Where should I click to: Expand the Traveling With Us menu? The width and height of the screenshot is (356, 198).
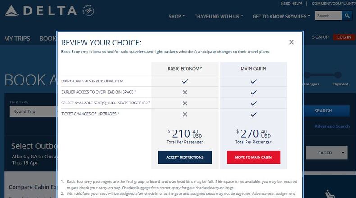(219, 17)
